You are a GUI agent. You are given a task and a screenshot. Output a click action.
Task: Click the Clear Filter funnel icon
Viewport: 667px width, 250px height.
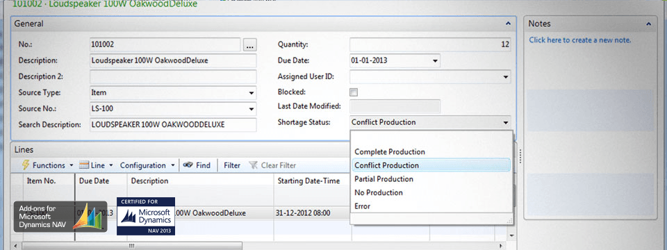tap(254, 165)
